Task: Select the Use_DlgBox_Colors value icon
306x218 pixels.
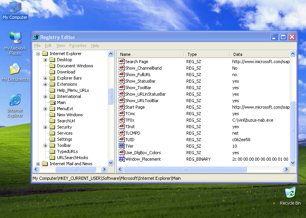Action: (122, 153)
